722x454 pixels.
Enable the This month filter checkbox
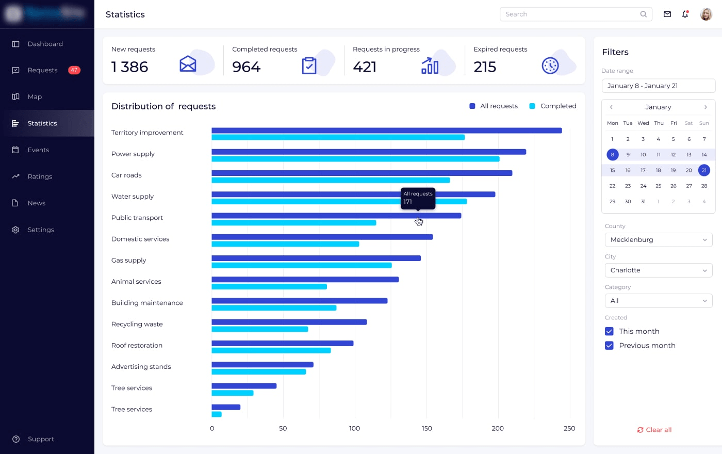click(609, 331)
